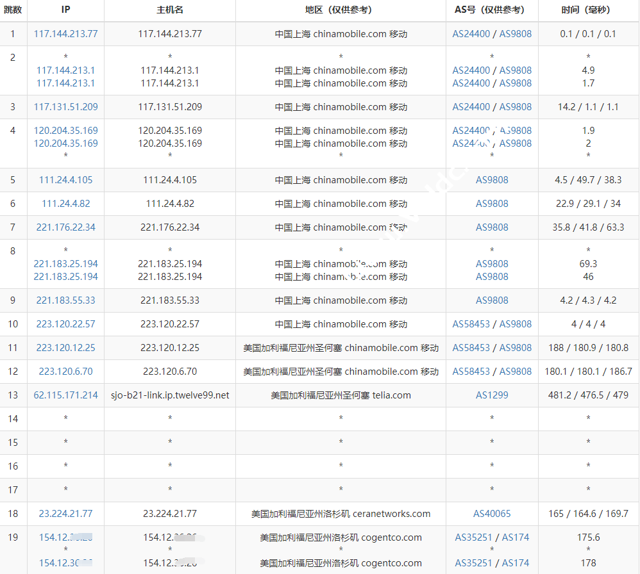Click the 223.120.12.25 IP link

[x=65, y=348]
